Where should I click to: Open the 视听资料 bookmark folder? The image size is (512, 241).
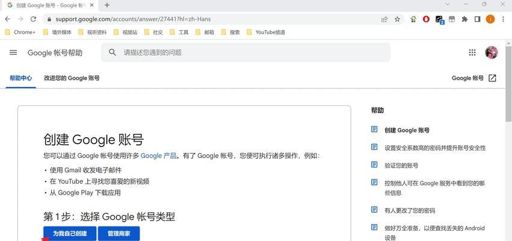pos(93,32)
